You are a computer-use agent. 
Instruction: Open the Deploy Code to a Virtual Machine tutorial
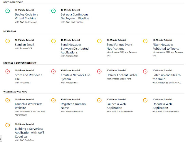[x=26, y=16]
